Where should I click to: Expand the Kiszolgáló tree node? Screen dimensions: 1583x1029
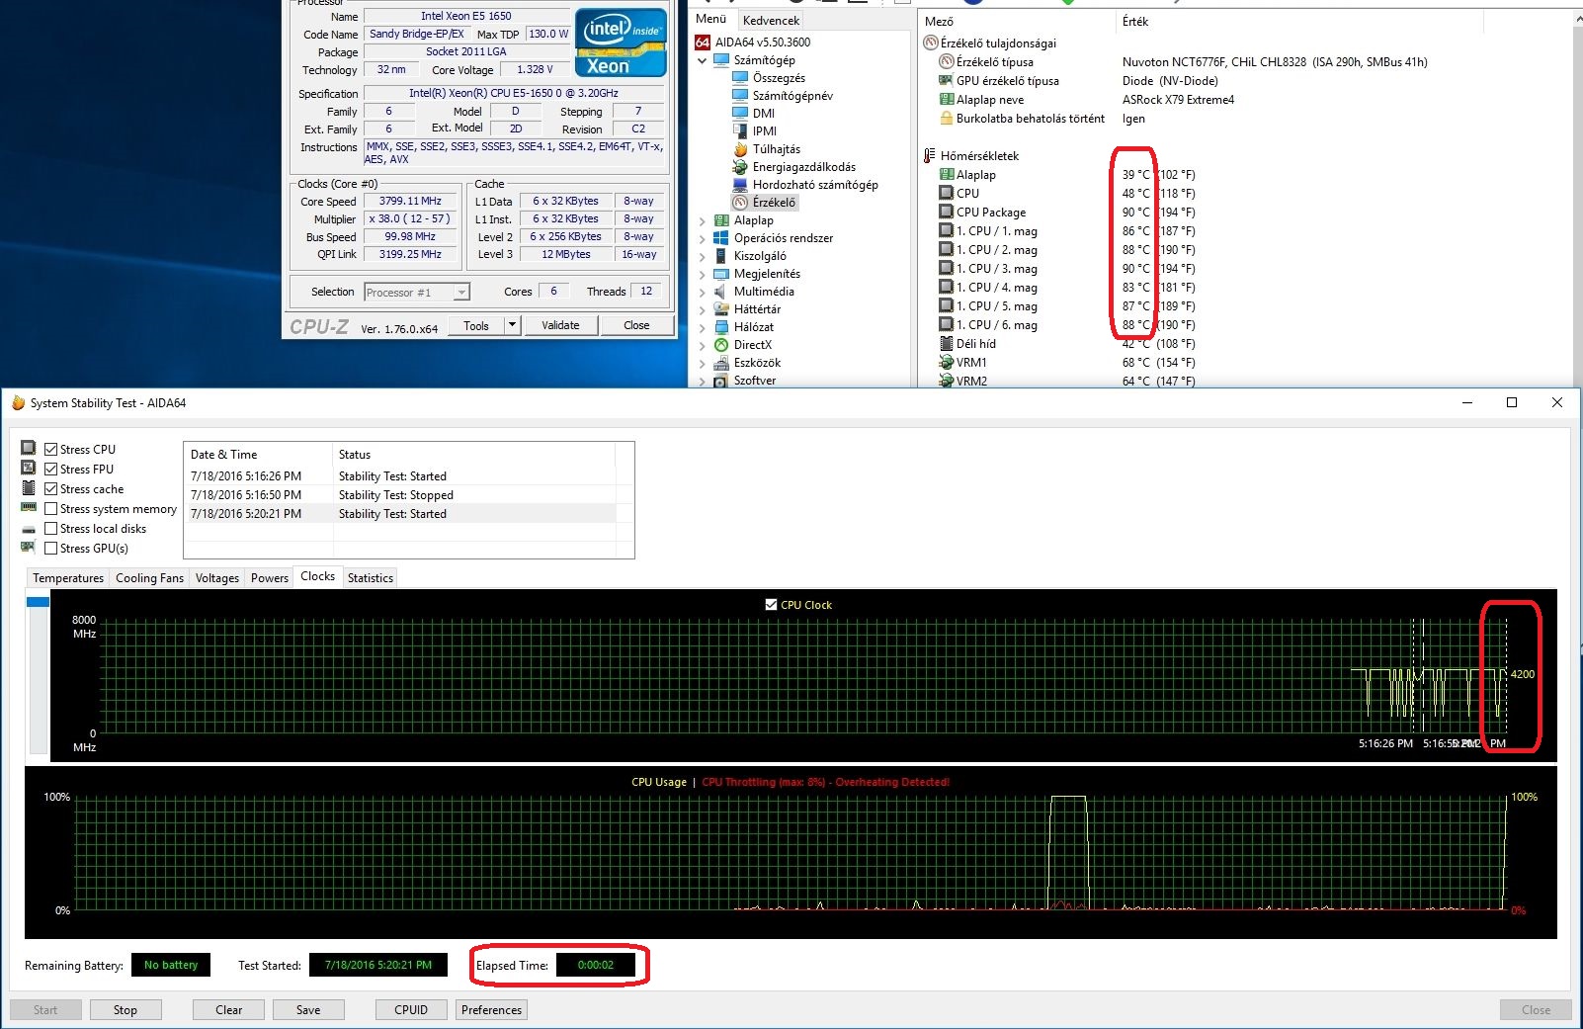tap(703, 256)
